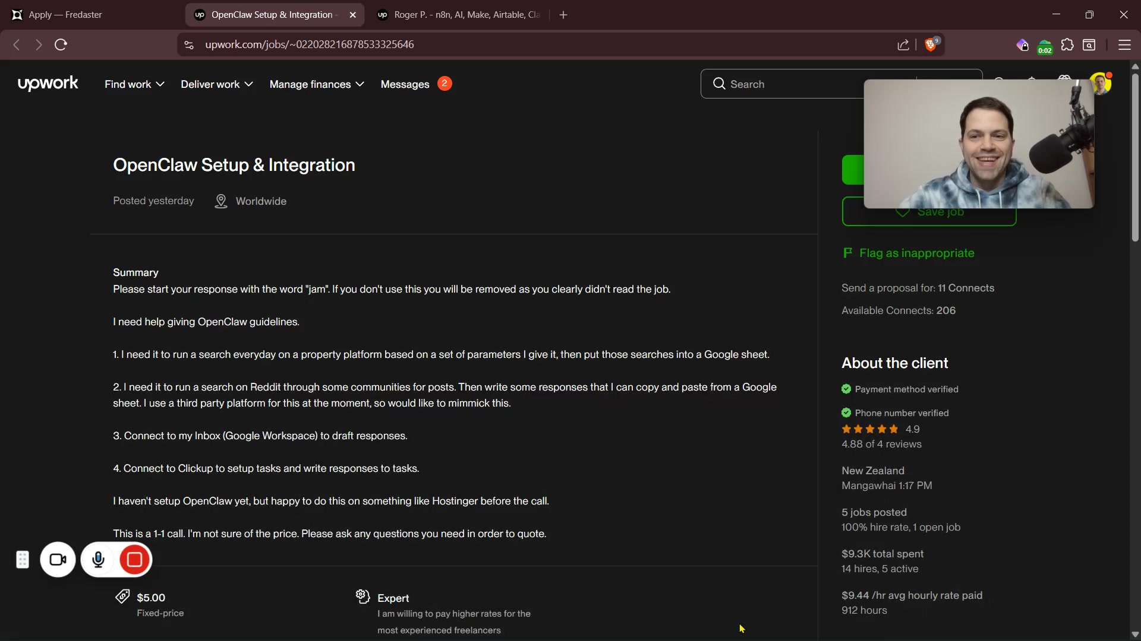Image resolution: width=1141 pixels, height=641 pixels.
Task: Reload the page with refresh icon
Action: tap(61, 45)
